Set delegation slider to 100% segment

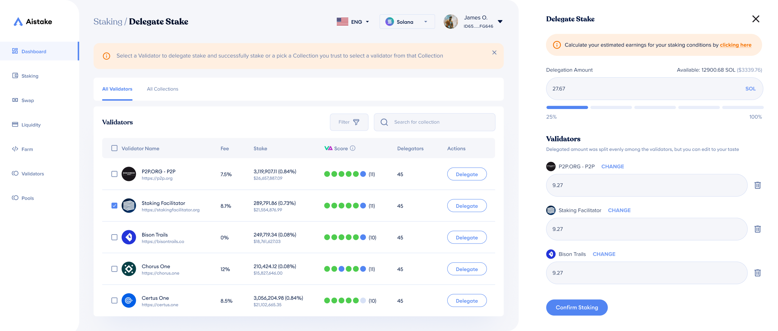coord(743,108)
